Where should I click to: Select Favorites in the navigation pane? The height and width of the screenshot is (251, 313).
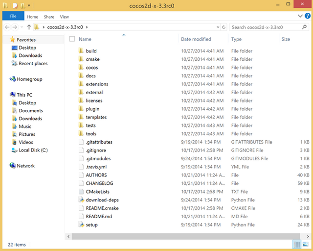(x=26, y=40)
